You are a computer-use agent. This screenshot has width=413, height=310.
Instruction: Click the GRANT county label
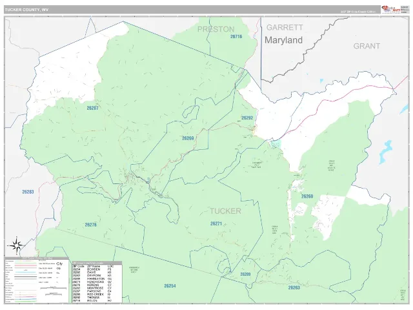tap(367, 46)
